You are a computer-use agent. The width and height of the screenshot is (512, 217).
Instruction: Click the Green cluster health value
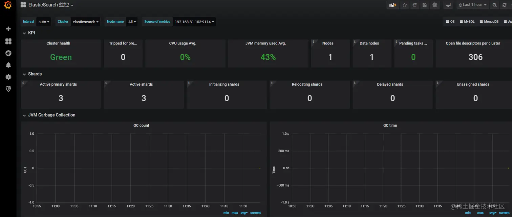click(61, 57)
